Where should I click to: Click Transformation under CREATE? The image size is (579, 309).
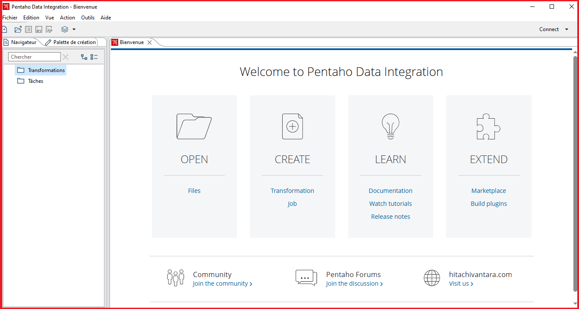(x=292, y=190)
